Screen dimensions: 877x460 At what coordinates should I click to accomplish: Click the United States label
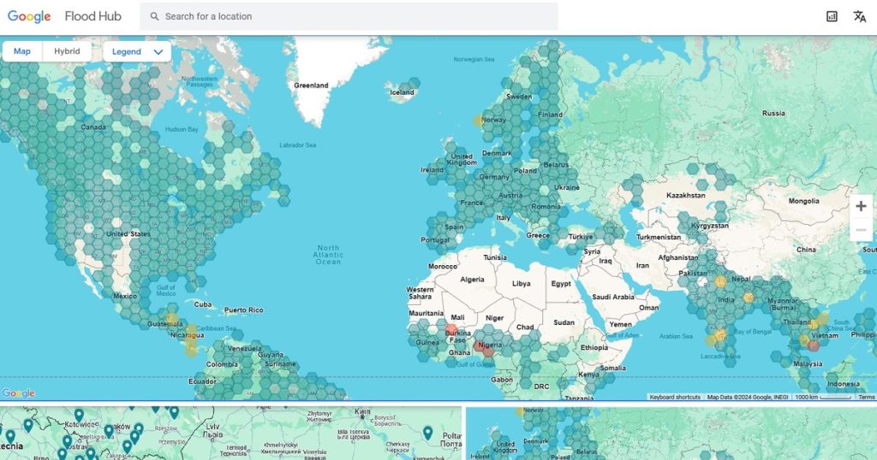coord(128,234)
